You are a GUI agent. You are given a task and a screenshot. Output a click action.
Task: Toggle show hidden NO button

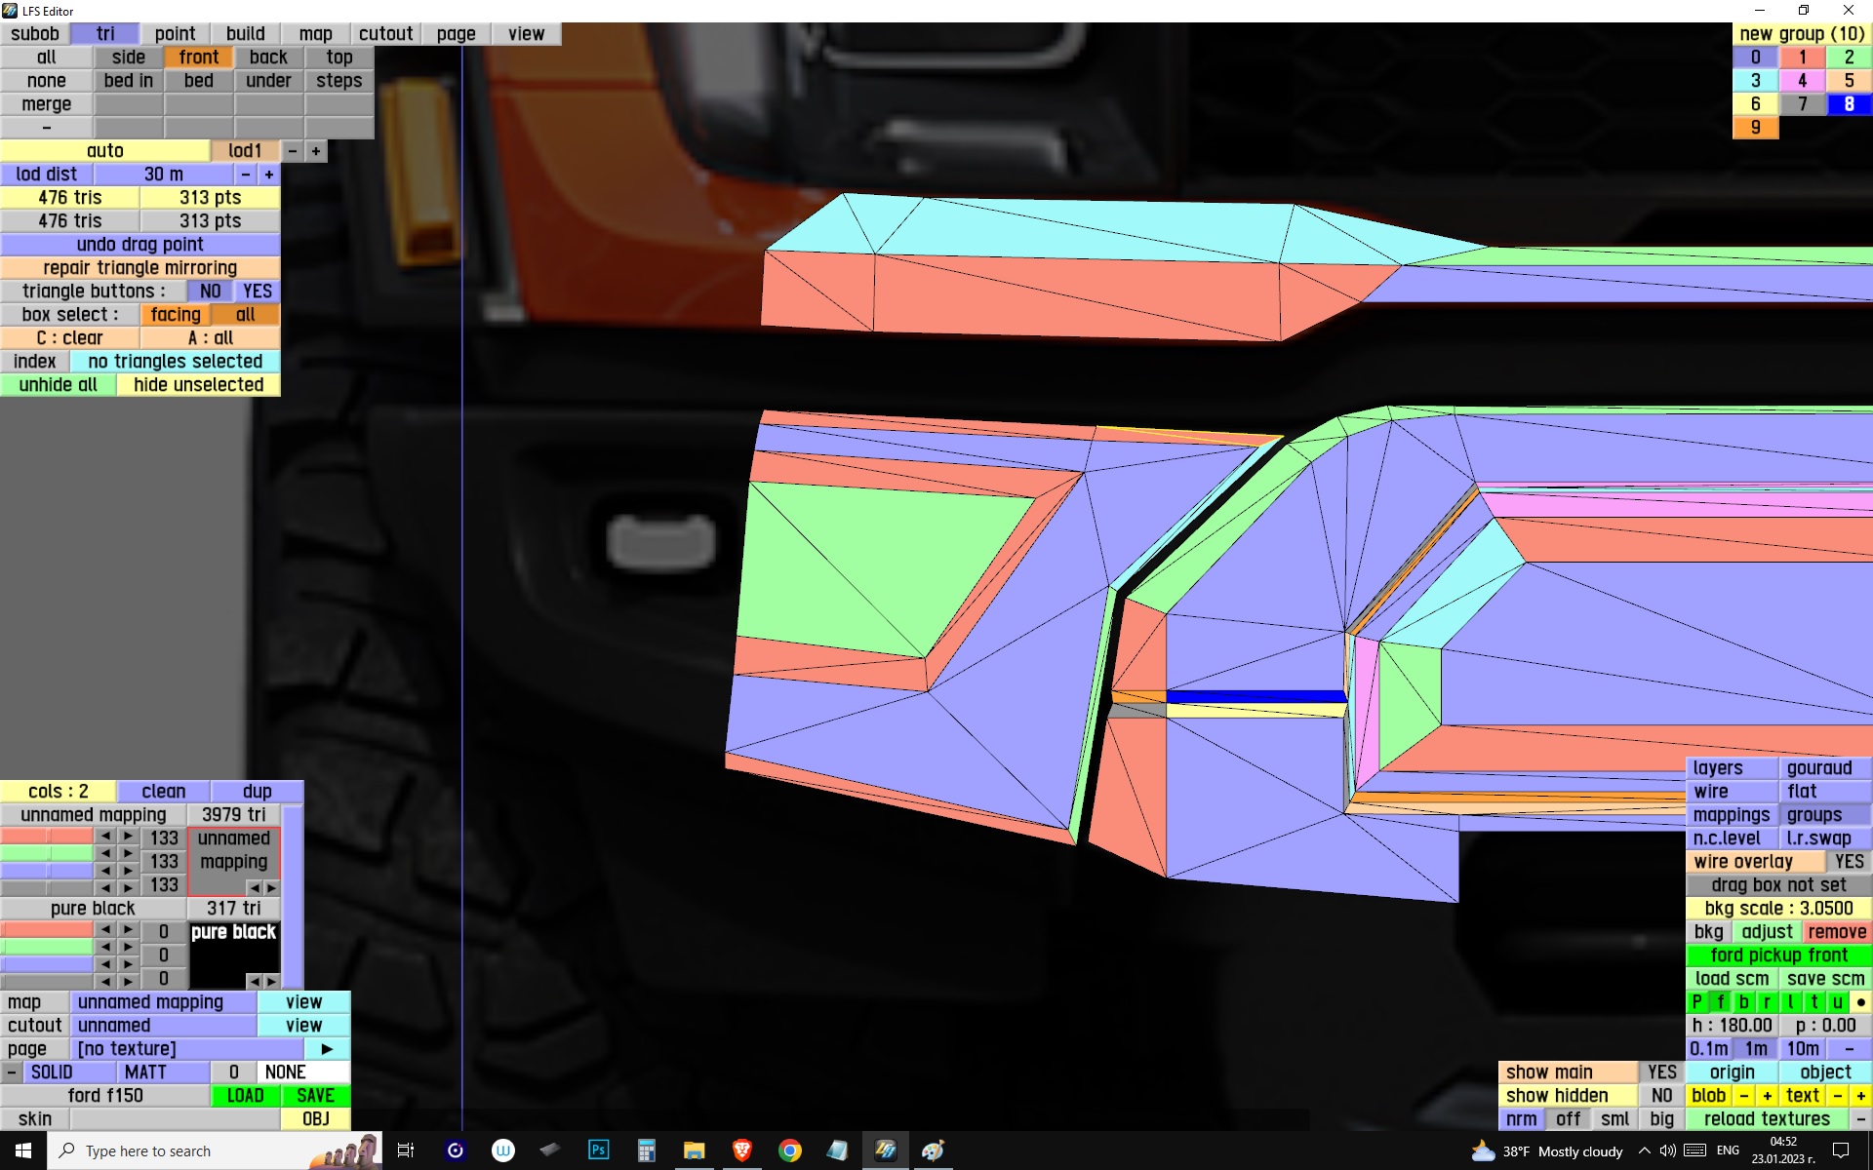1661,1096
